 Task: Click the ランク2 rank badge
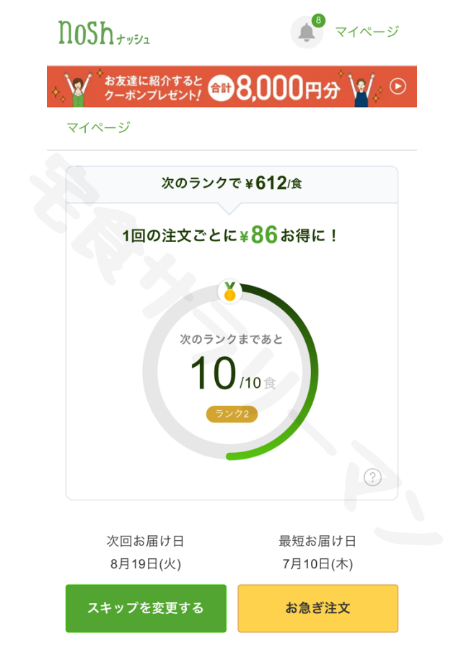point(232,414)
